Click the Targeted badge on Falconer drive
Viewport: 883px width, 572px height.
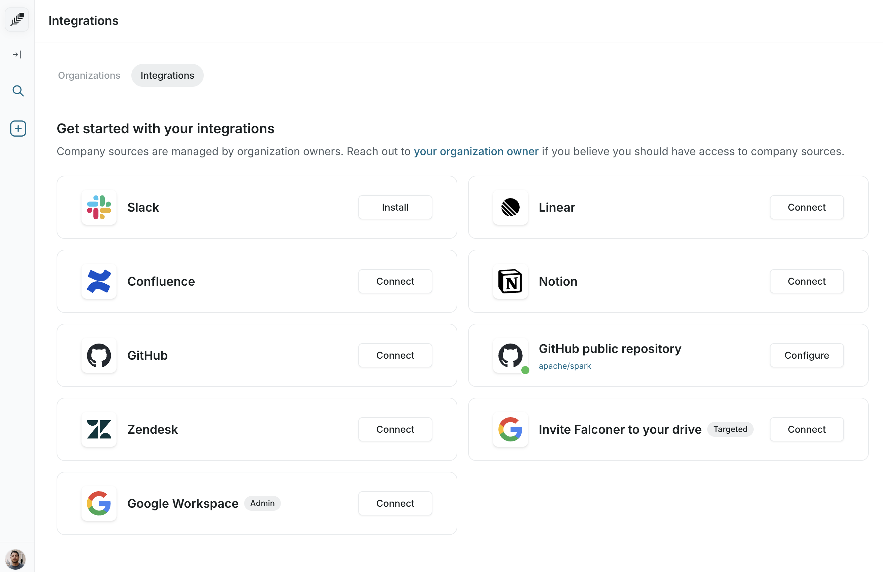point(730,429)
